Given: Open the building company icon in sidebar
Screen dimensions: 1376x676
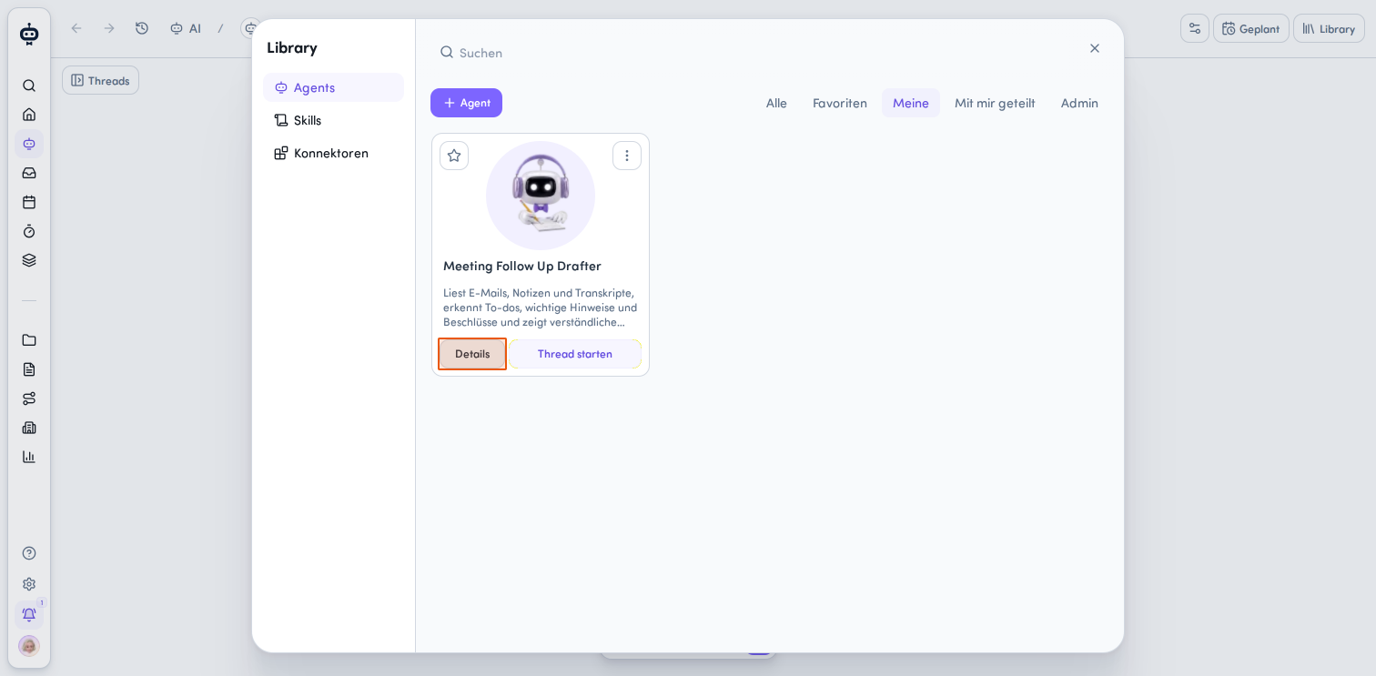Looking at the screenshot, I should tap(29, 428).
